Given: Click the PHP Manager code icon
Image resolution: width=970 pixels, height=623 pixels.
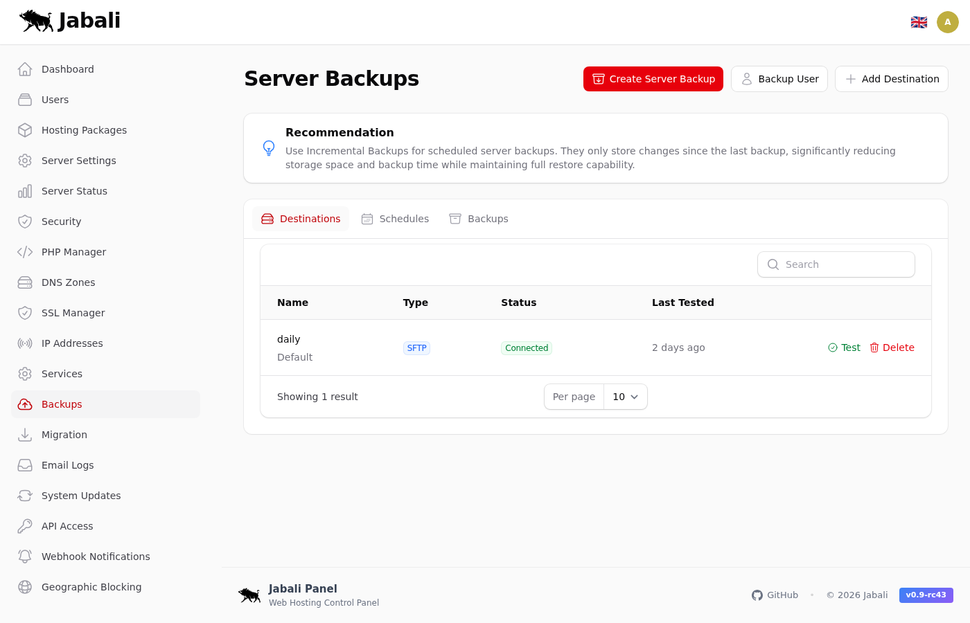Looking at the screenshot, I should [25, 252].
